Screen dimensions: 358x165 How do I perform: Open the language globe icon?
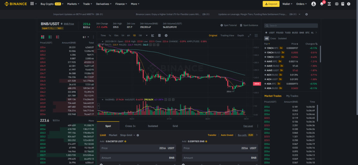pos(337,4)
